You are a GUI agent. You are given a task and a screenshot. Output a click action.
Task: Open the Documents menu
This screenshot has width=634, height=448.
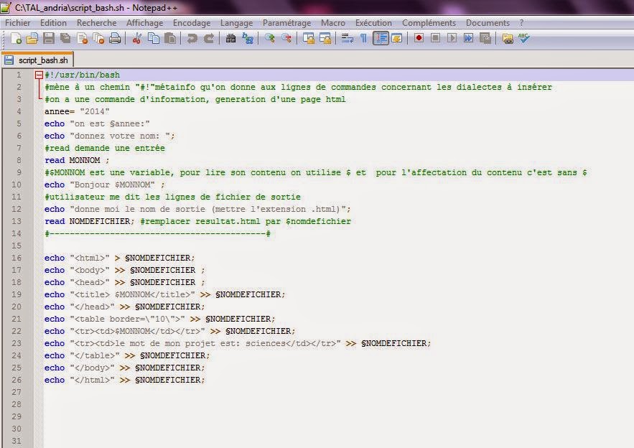click(x=488, y=23)
